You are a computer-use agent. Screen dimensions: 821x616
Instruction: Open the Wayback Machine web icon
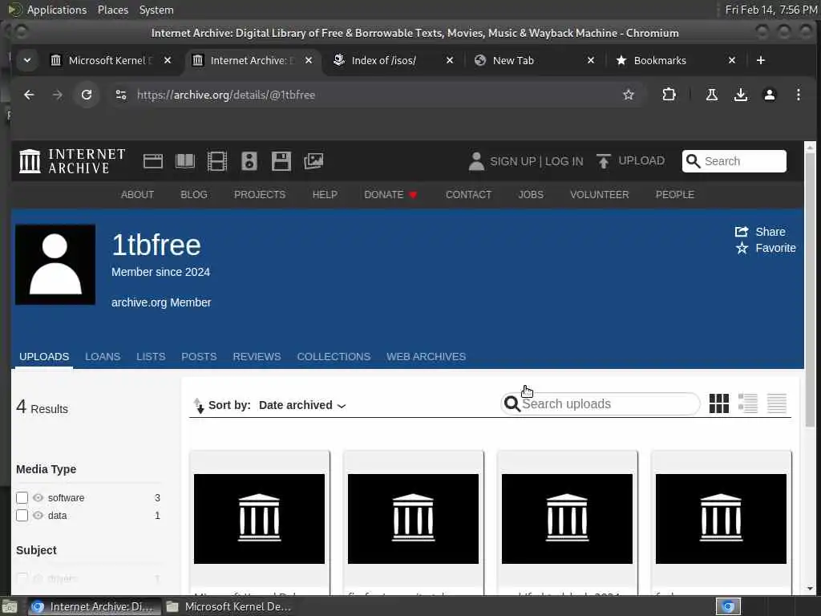pyautogui.click(x=153, y=160)
